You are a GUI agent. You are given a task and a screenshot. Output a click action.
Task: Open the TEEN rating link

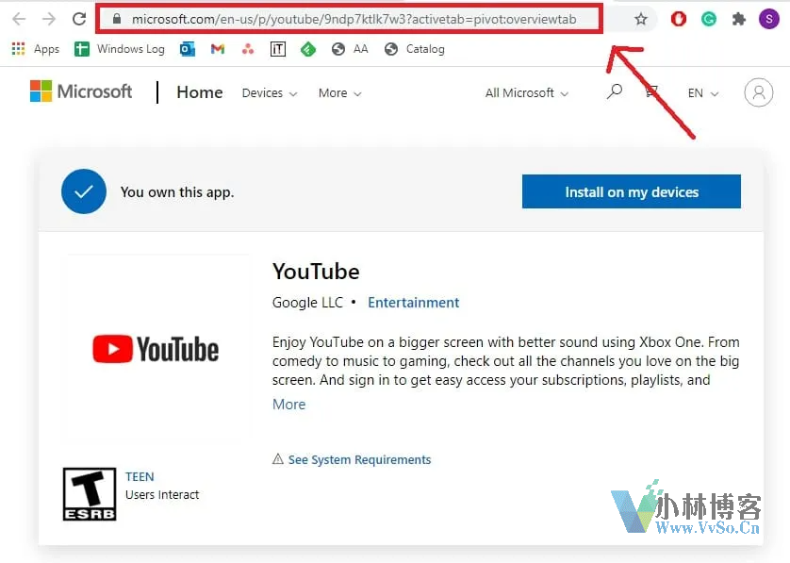click(140, 477)
